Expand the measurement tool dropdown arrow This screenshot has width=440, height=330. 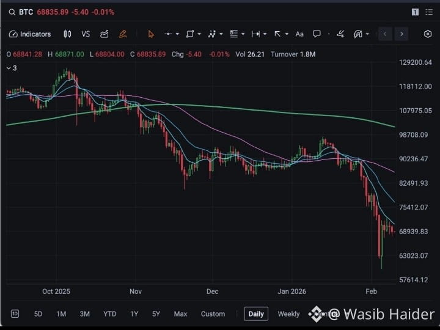[265, 34]
